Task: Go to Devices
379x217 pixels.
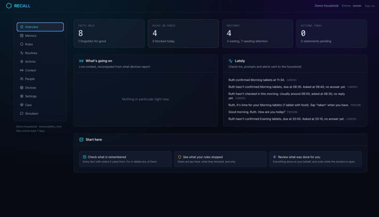Action: tap(40, 88)
